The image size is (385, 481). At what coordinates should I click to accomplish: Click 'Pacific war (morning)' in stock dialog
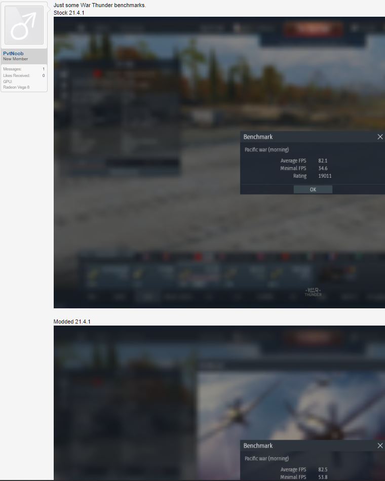tap(266, 150)
